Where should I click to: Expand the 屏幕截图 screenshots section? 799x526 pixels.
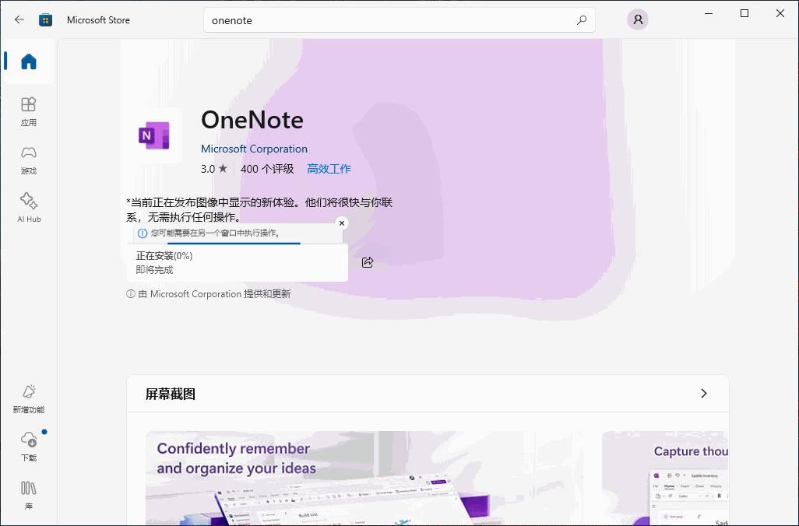[x=704, y=394]
